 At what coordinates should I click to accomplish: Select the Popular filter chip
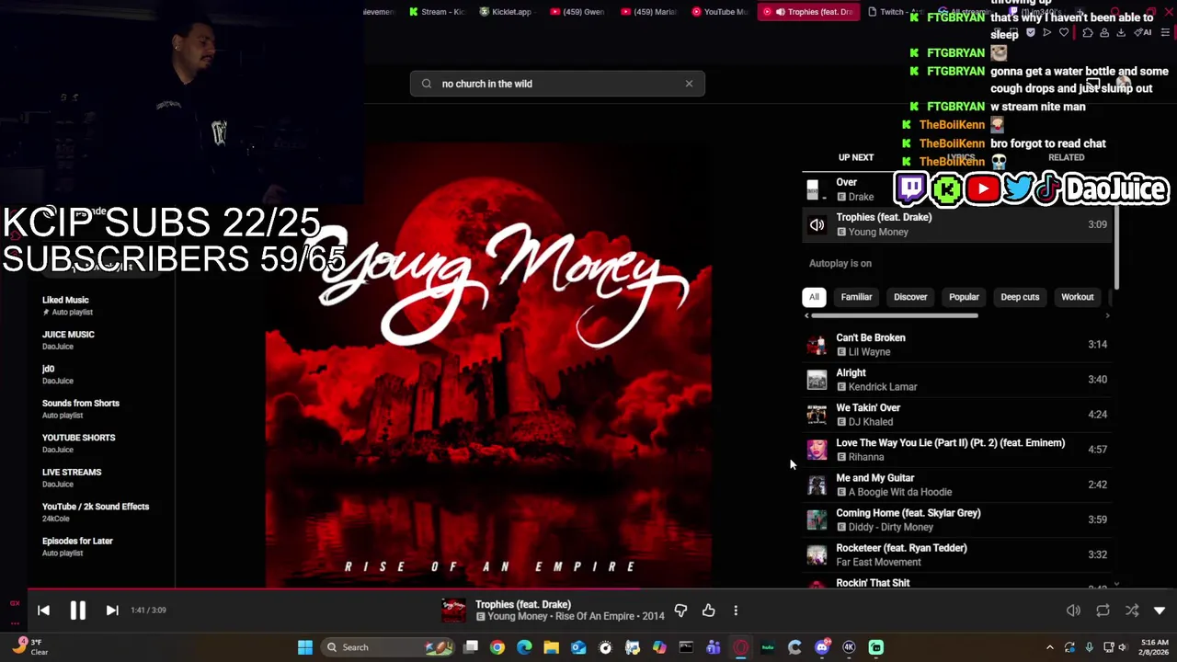pos(964,297)
